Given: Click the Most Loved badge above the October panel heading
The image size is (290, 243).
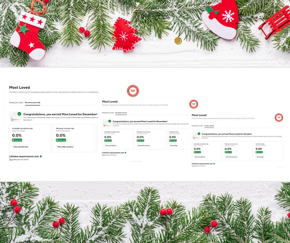Looking at the screenshot, I should point(194,104).
